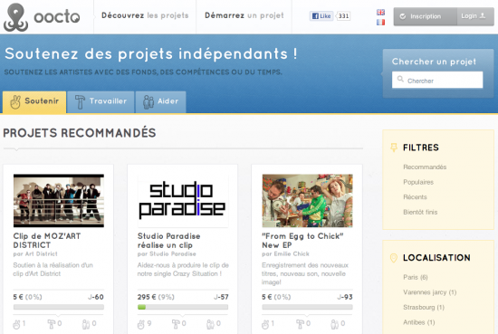Click the Login button
The image size is (498, 334).
pos(475,16)
